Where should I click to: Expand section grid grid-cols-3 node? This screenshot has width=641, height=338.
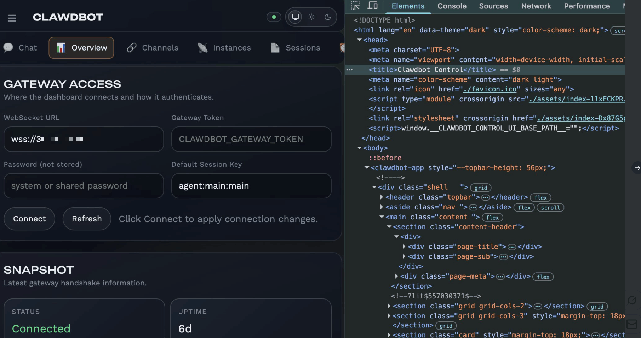[x=389, y=316]
